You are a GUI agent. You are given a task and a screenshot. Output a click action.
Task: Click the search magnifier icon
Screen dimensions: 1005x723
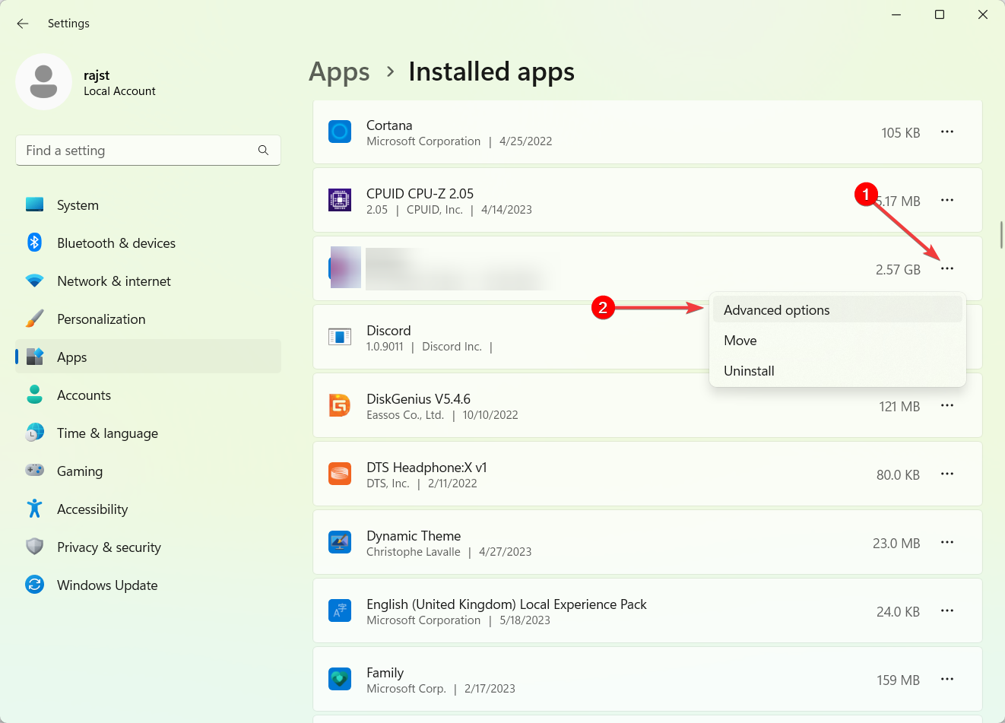coord(263,151)
